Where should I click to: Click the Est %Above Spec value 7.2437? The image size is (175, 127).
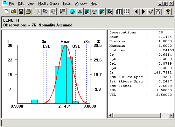[x=165, y=81]
